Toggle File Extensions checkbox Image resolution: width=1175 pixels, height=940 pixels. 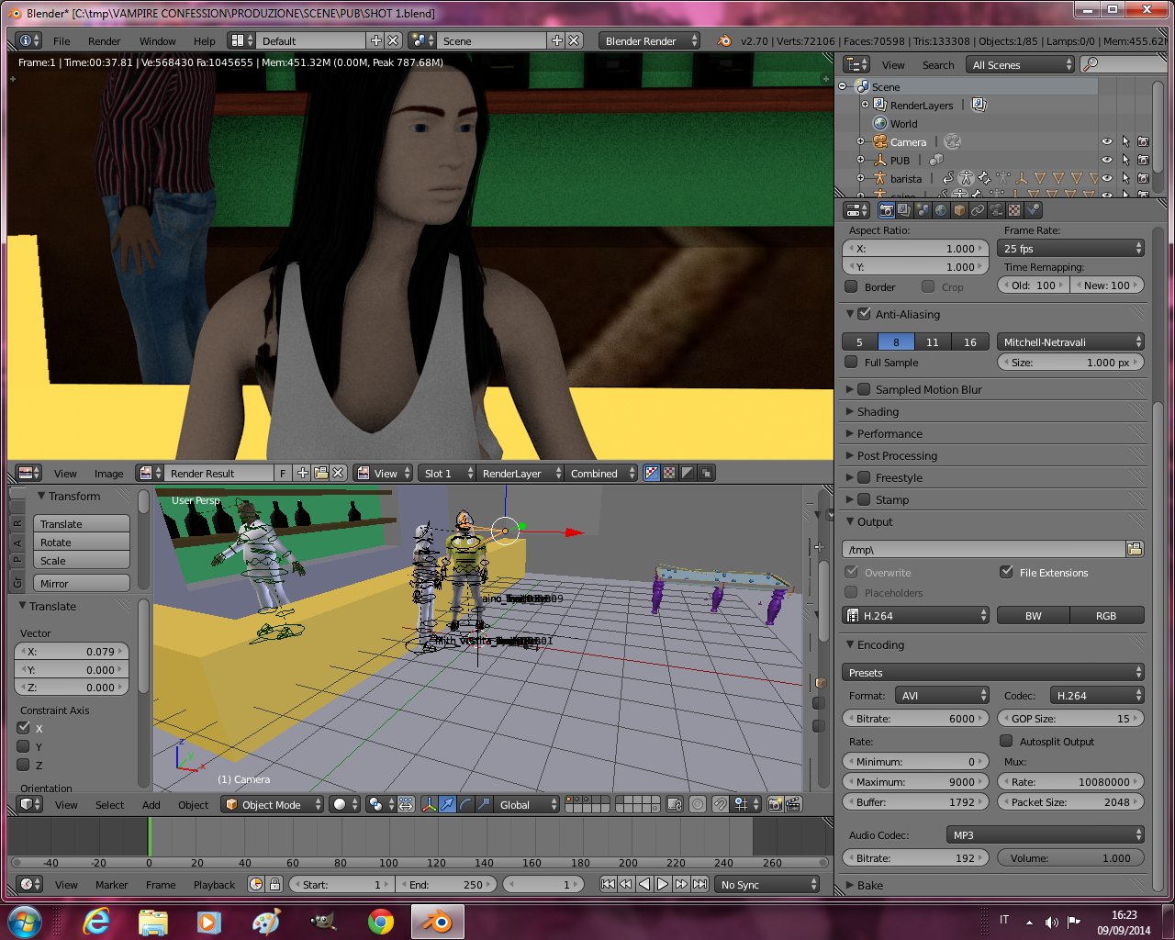(x=1006, y=572)
